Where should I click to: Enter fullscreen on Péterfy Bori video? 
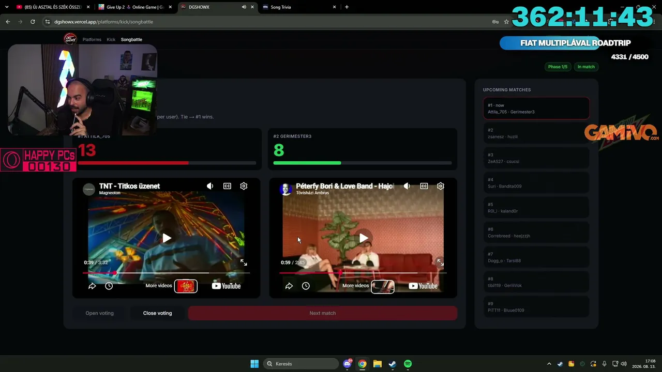(440, 262)
